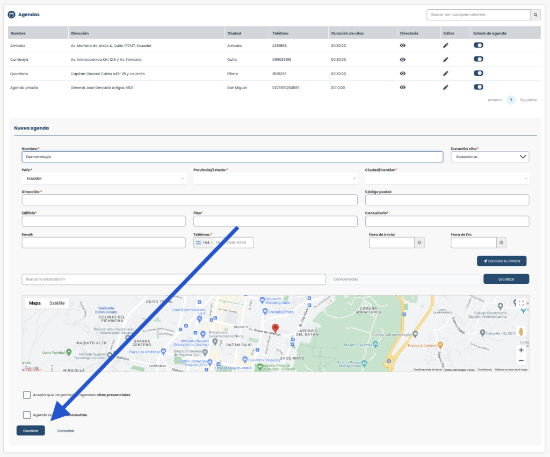The width and height of the screenshot is (550, 457).
Task: Click the search magnifier icon
Action: 535,15
